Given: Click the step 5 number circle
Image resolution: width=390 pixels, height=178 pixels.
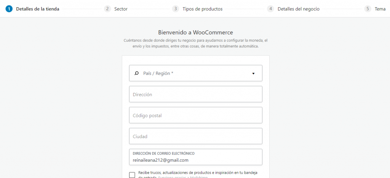Looking at the screenshot, I should [x=368, y=9].
